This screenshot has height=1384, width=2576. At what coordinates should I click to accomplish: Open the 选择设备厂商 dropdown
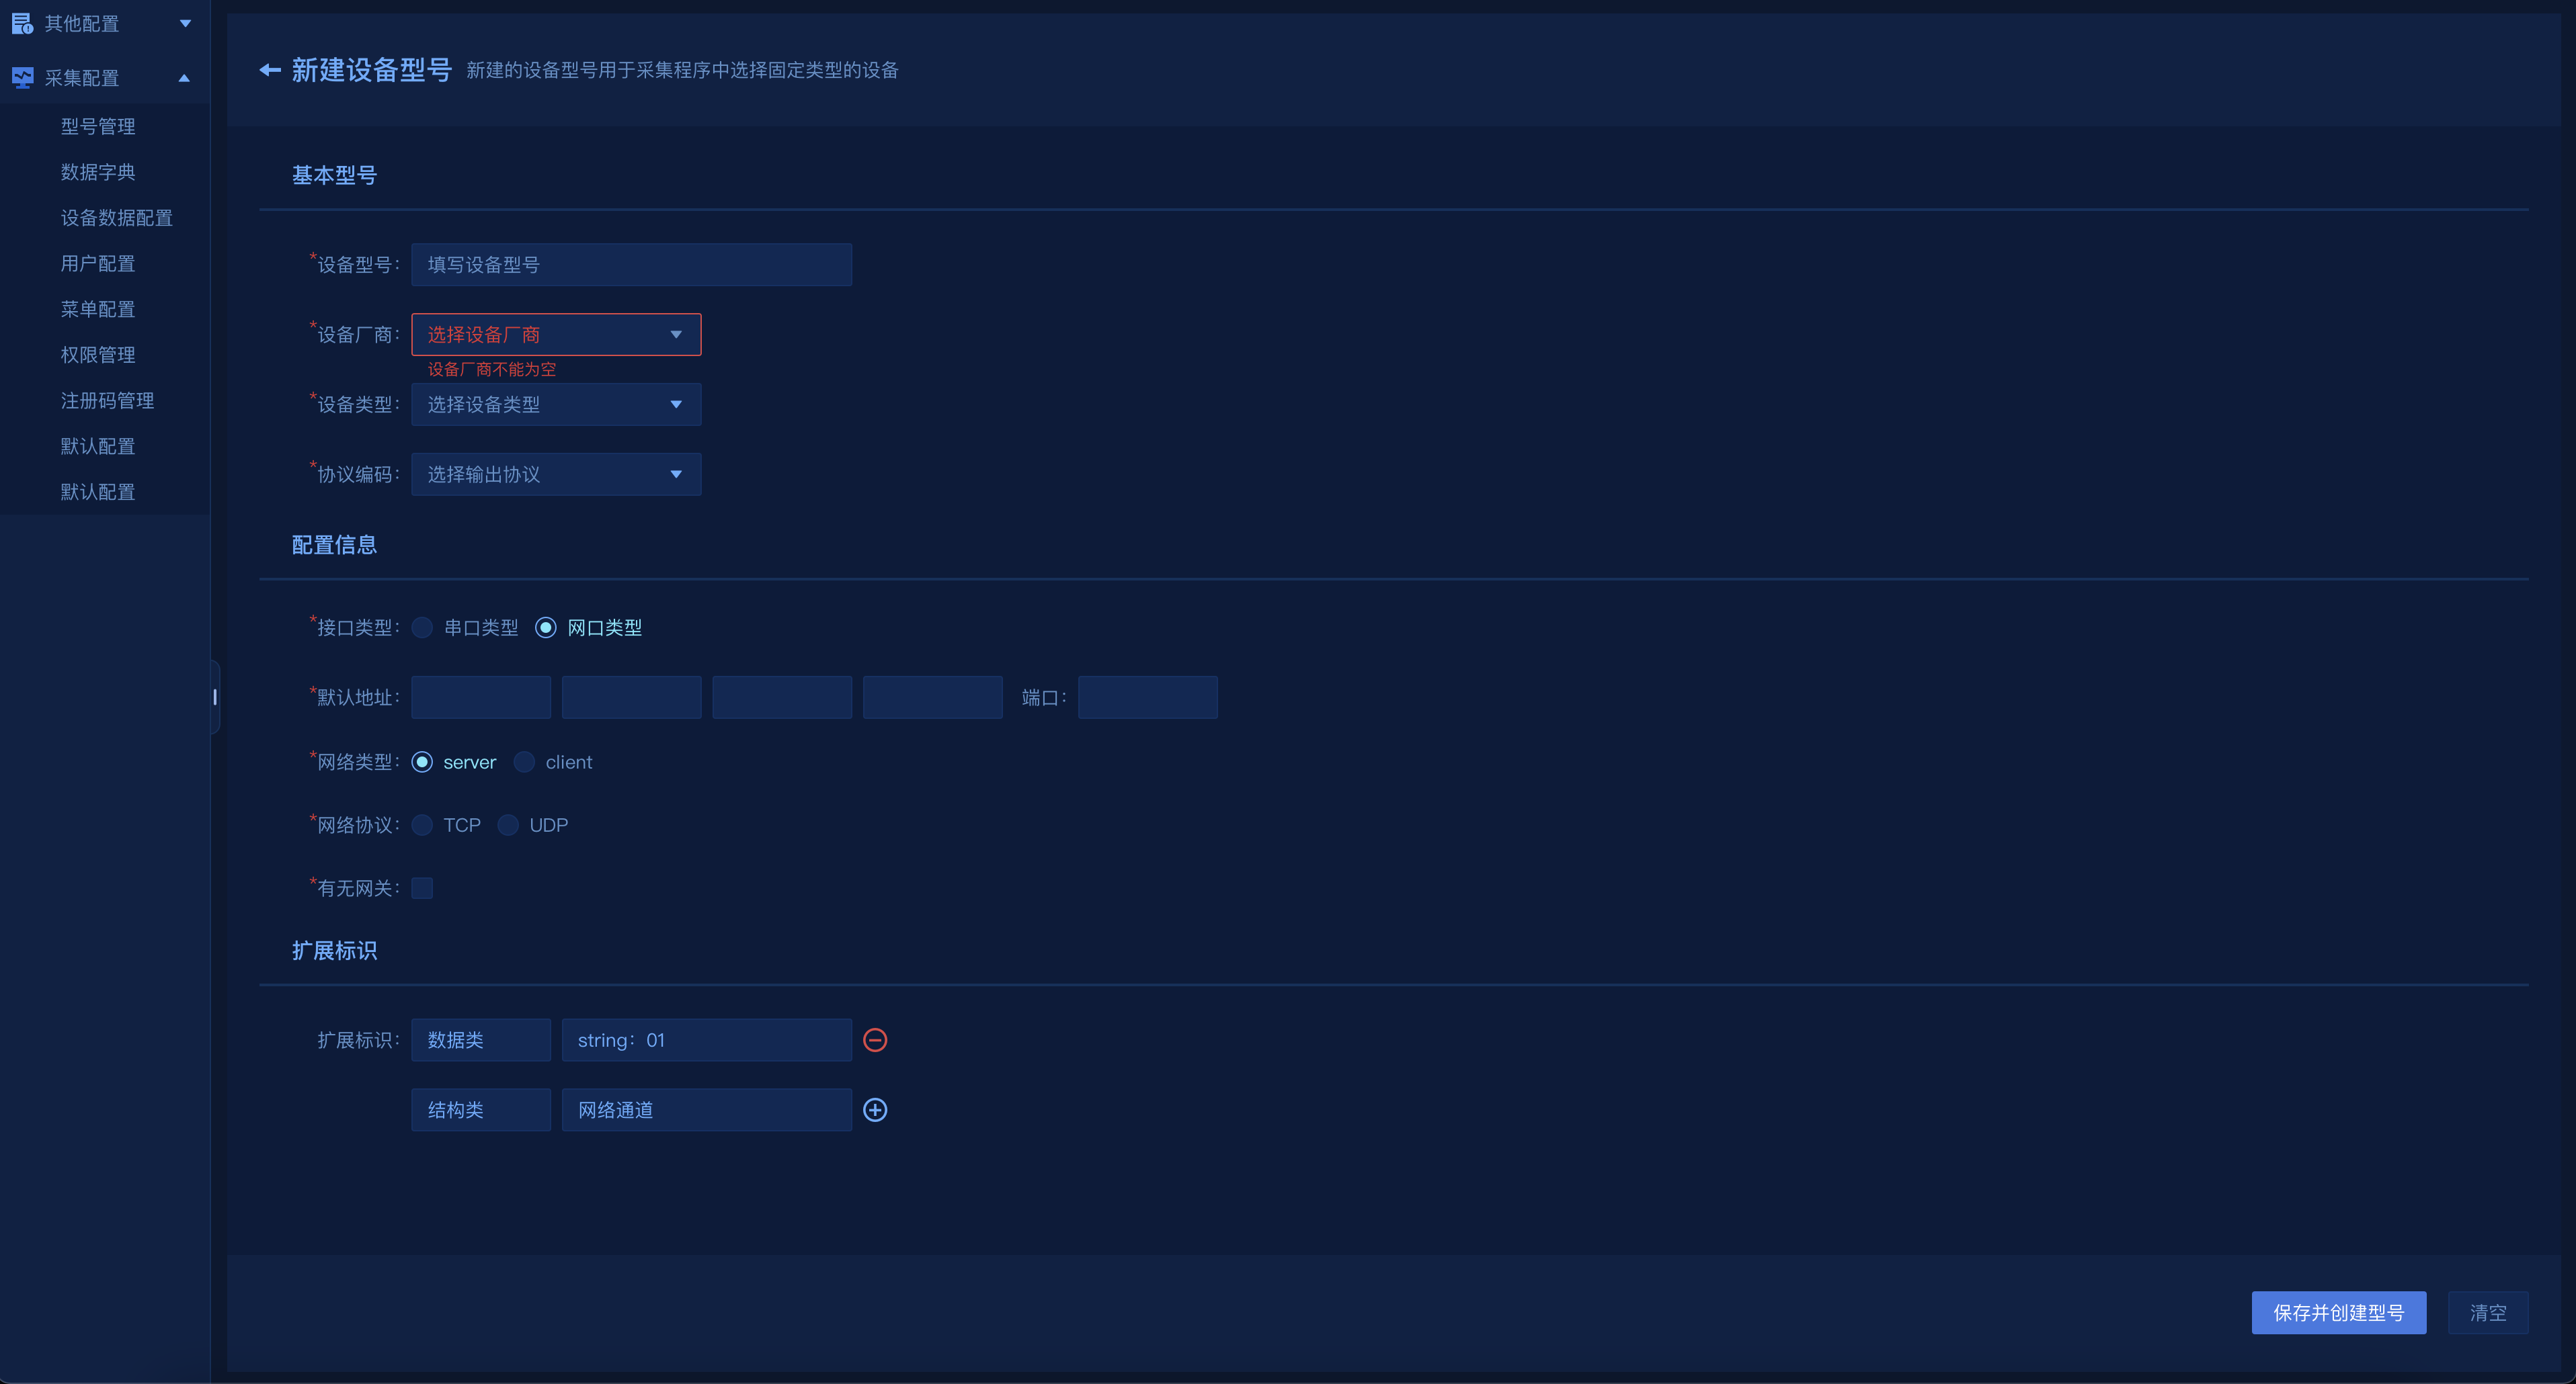pos(556,335)
